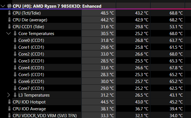The image size is (191, 118).
Task: Select the Core1 (CCD1) label
Action: click(x=31, y=47)
